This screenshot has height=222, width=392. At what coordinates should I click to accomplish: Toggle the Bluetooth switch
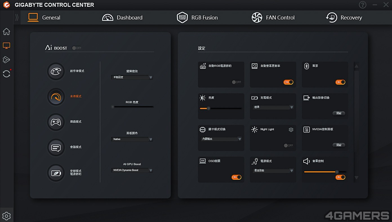click(x=340, y=82)
